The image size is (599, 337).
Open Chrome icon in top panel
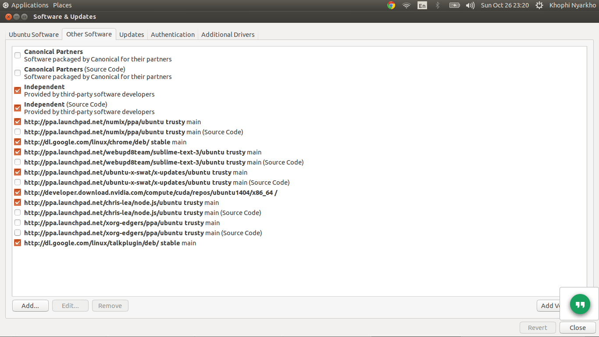pos(391,5)
